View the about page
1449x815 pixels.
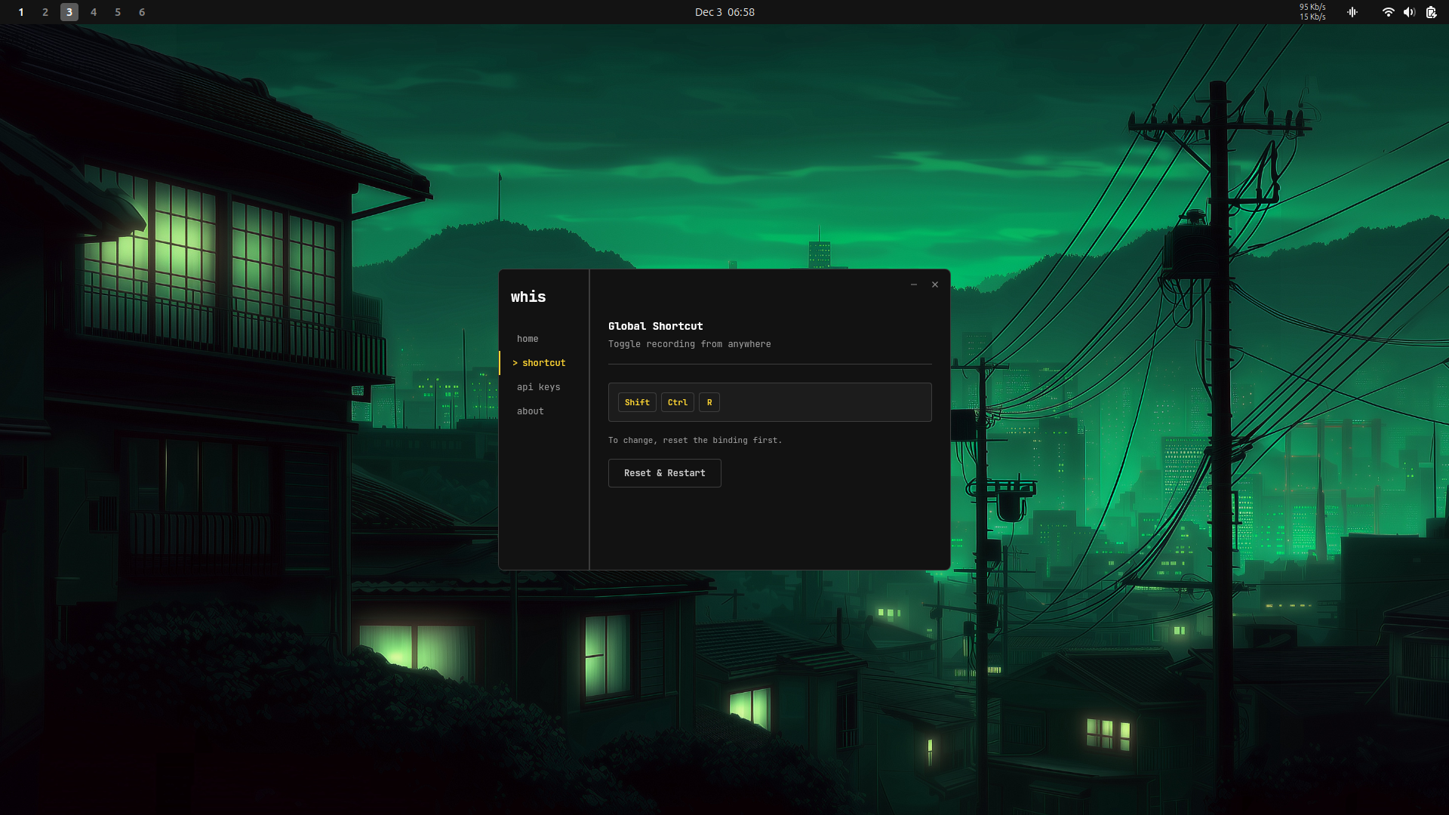coord(531,411)
